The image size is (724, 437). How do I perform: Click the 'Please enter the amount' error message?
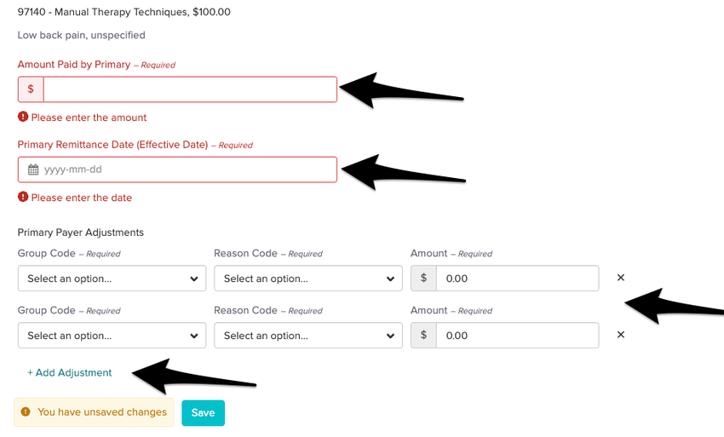point(89,118)
